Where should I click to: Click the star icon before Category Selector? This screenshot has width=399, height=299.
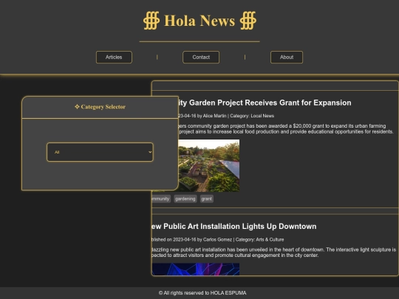77,107
